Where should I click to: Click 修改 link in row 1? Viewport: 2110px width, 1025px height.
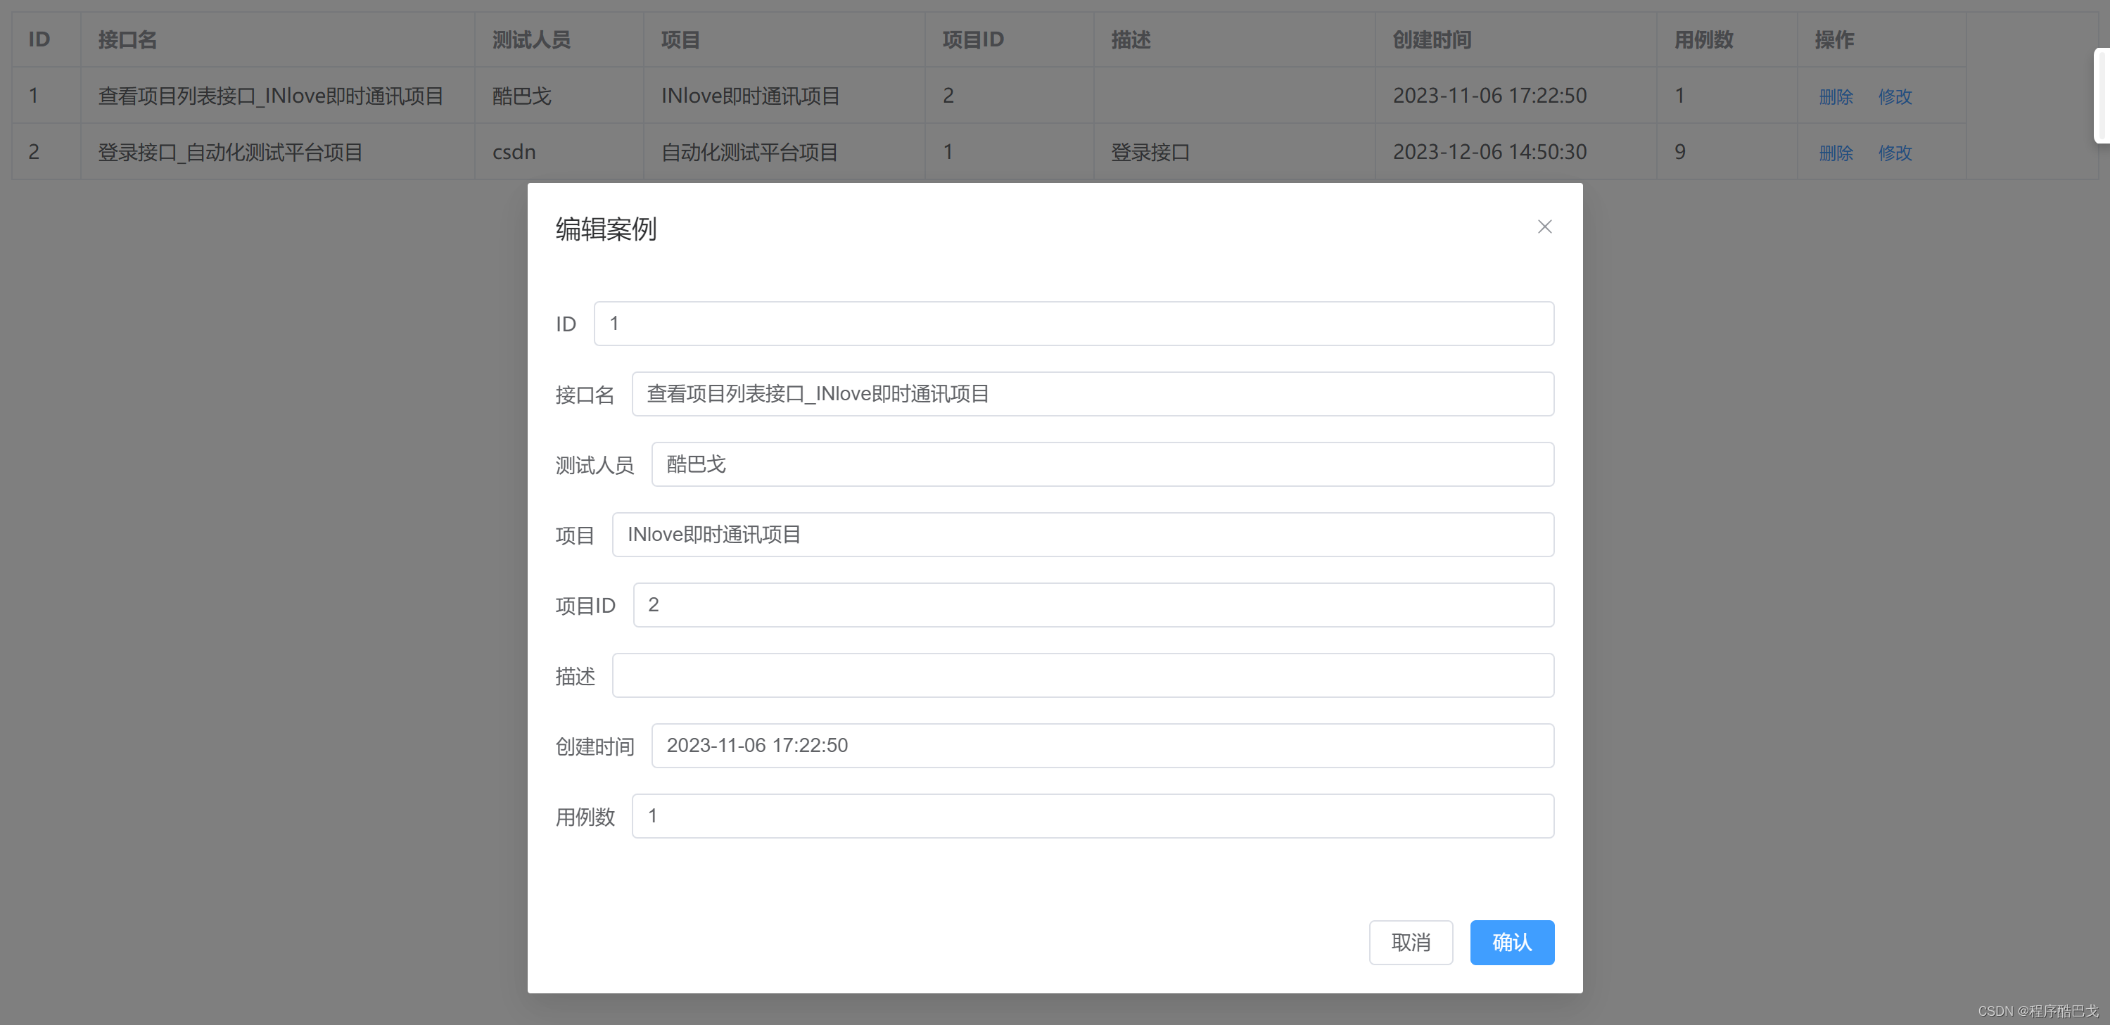[1894, 96]
